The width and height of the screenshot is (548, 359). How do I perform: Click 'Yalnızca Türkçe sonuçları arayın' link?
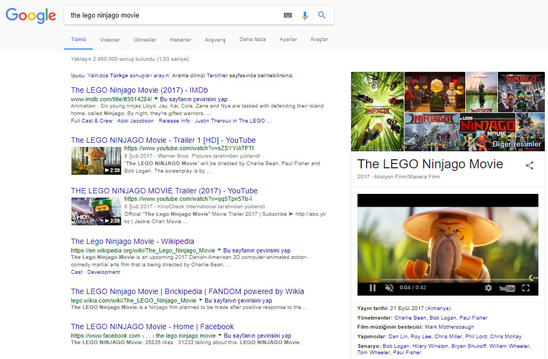coord(128,75)
